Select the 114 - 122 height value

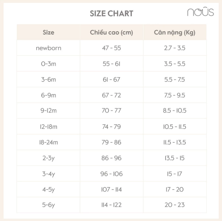point(111,205)
